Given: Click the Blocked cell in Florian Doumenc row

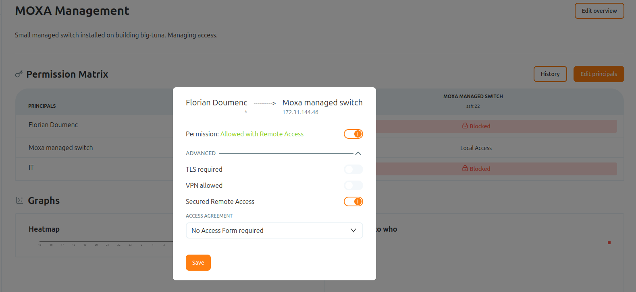Looking at the screenshot, I should tap(476, 126).
